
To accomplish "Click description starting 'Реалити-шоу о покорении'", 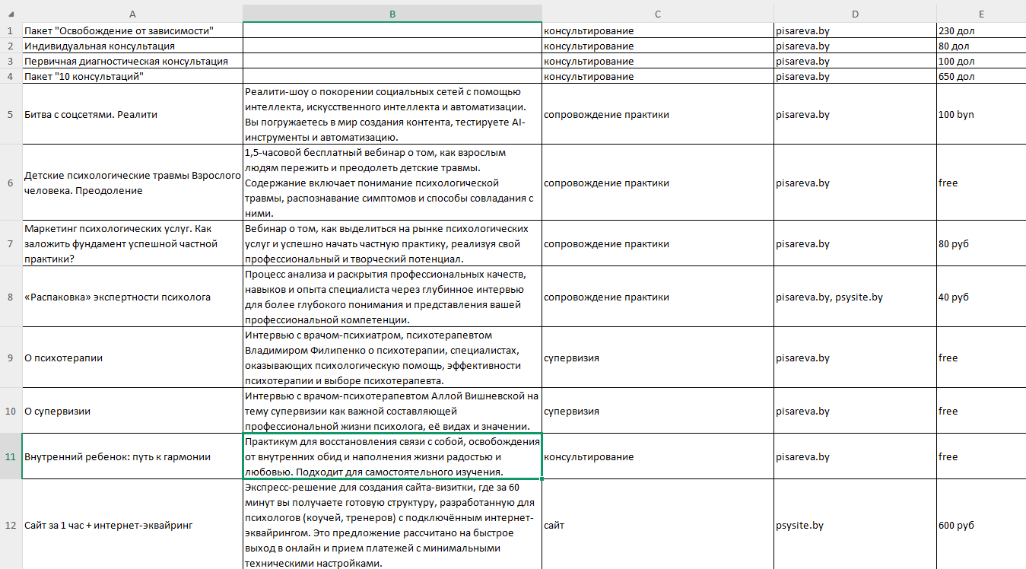I will pos(392,114).
